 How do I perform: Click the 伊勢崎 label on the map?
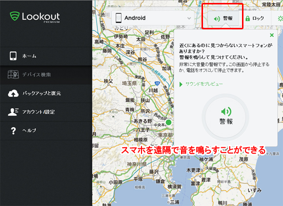pos(121,36)
